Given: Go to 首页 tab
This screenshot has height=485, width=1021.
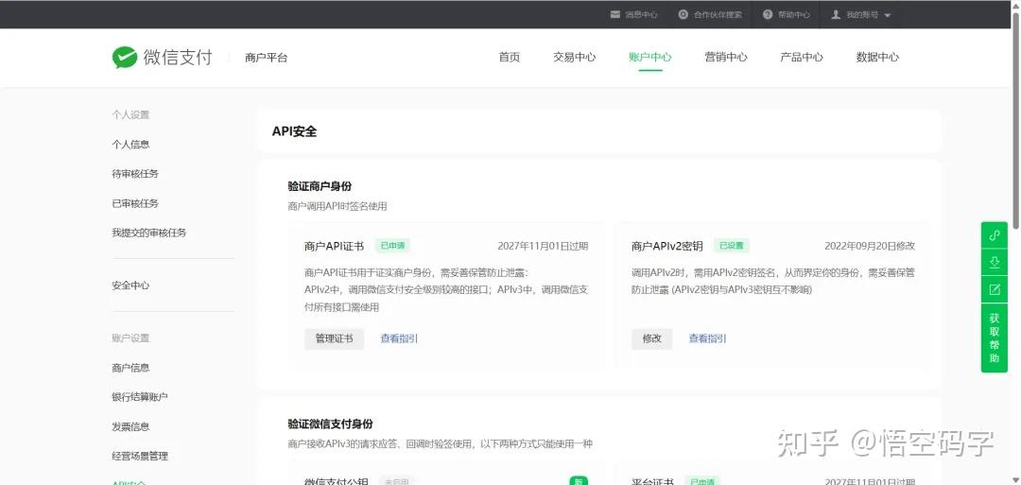Looking at the screenshot, I should tap(510, 58).
